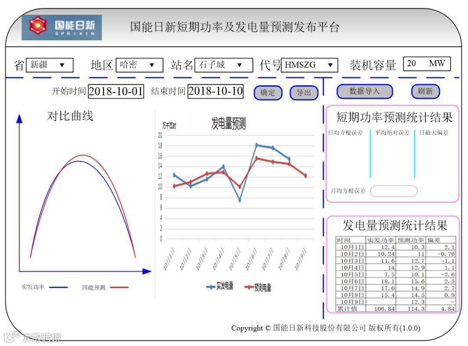
Task: Click the 发电量预测 chart title
Action: click(228, 123)
